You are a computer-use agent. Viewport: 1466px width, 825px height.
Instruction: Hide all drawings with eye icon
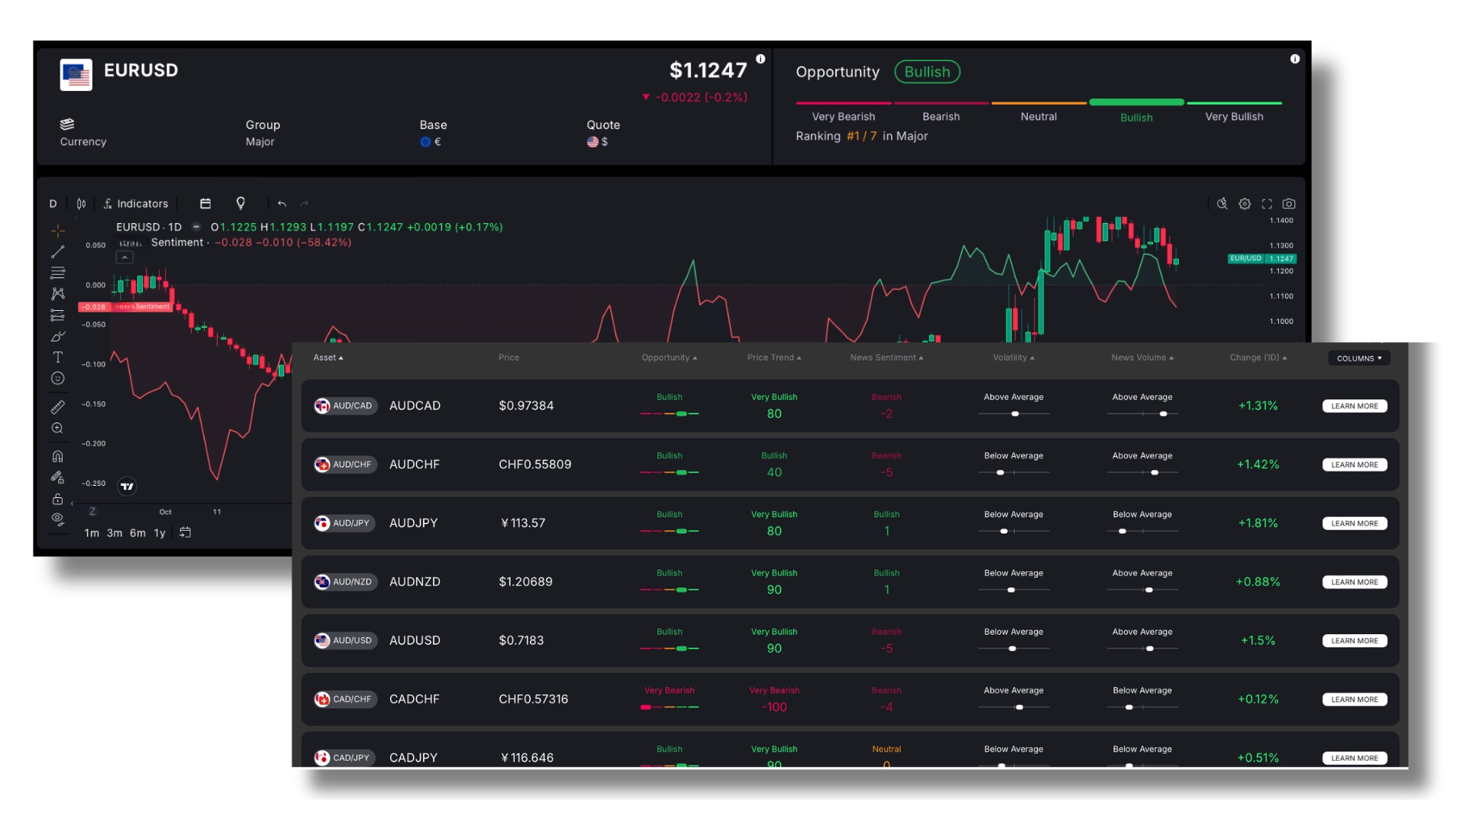[x=58, y=519]
